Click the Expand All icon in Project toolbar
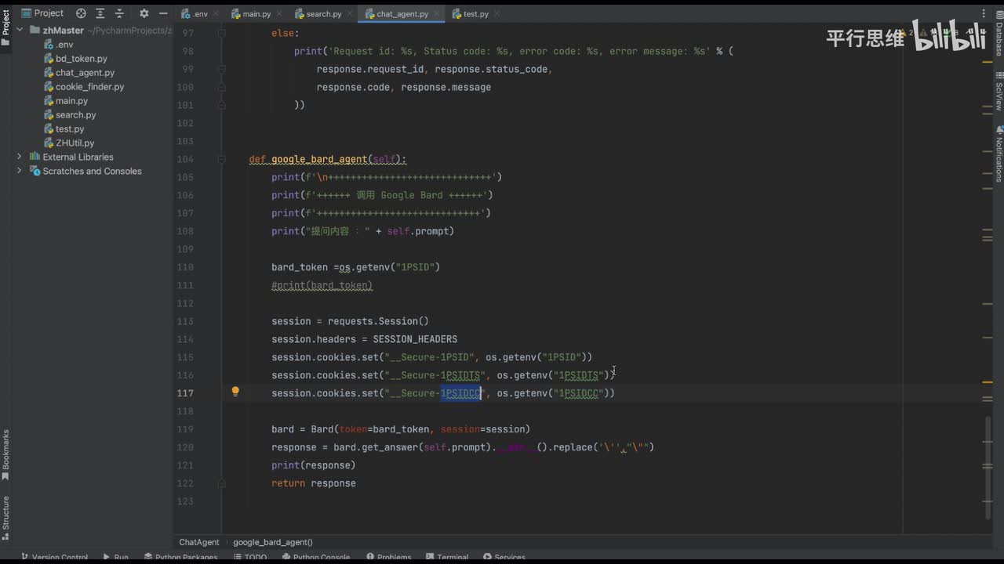The height and width of the screenshot is (564, 1004). coord(100,13)
